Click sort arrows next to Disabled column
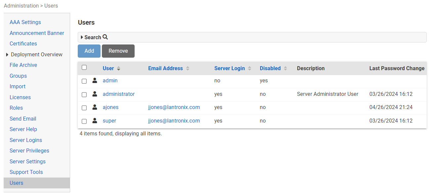This screenshot has height=194, width=429. (285, 69)
